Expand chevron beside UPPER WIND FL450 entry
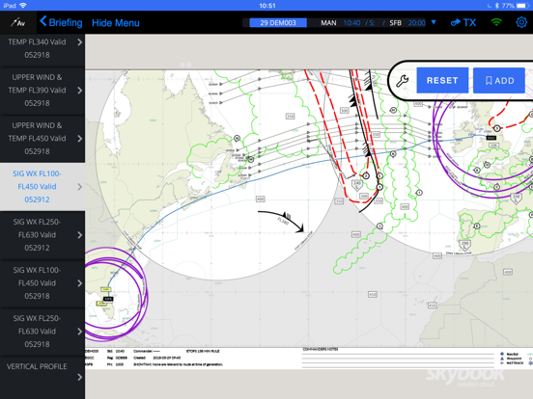 point(79,139)
